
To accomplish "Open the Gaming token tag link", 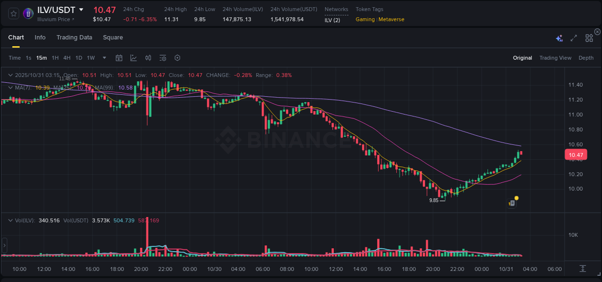I will [366, 19].
